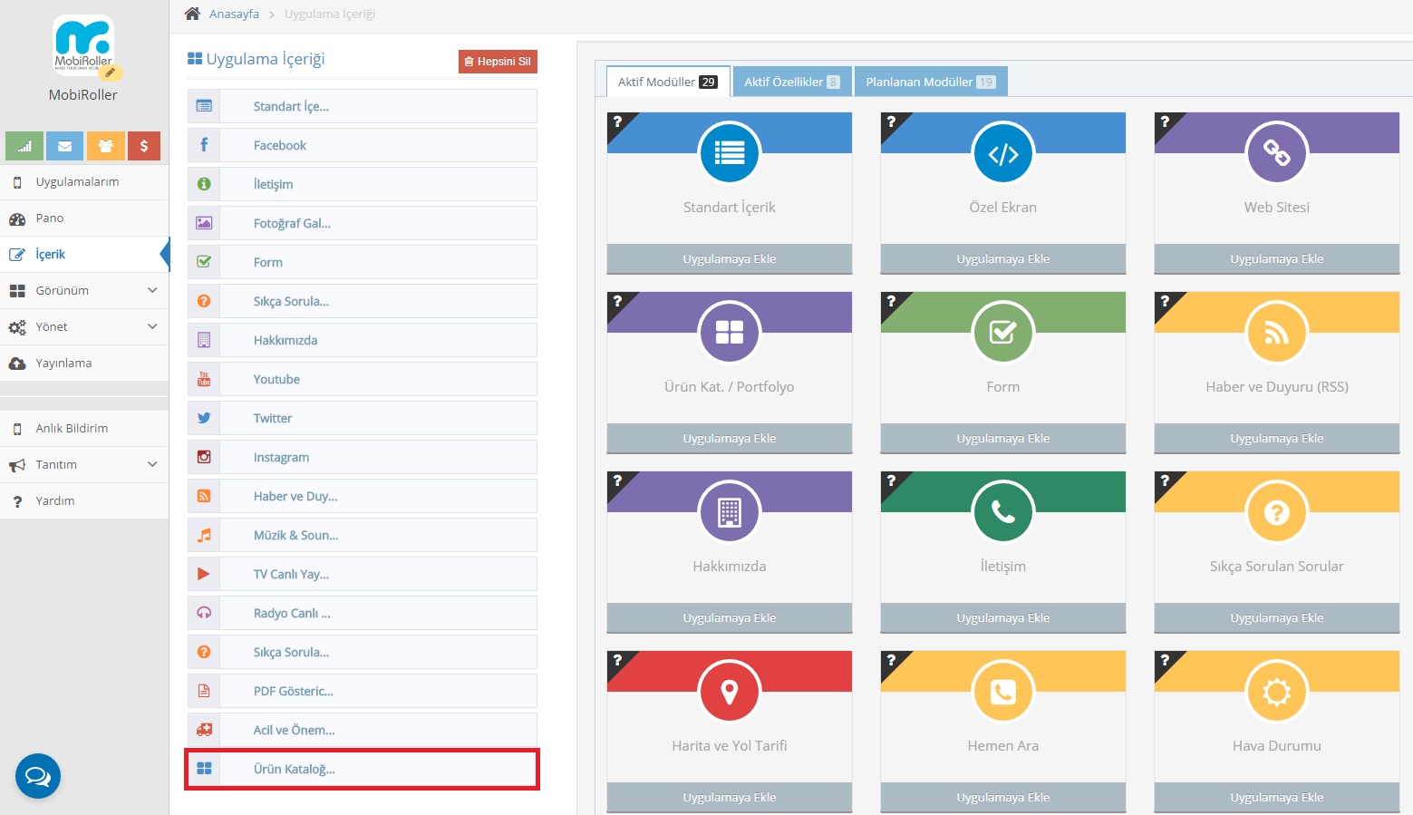The image size is (1413, 815).
Task: Click the MobiRoller logo
Action: click(x=83, y=45)
